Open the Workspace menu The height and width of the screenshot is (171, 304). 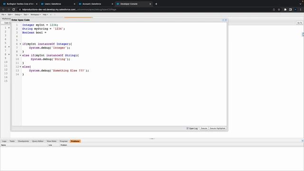tap(36, 15)
